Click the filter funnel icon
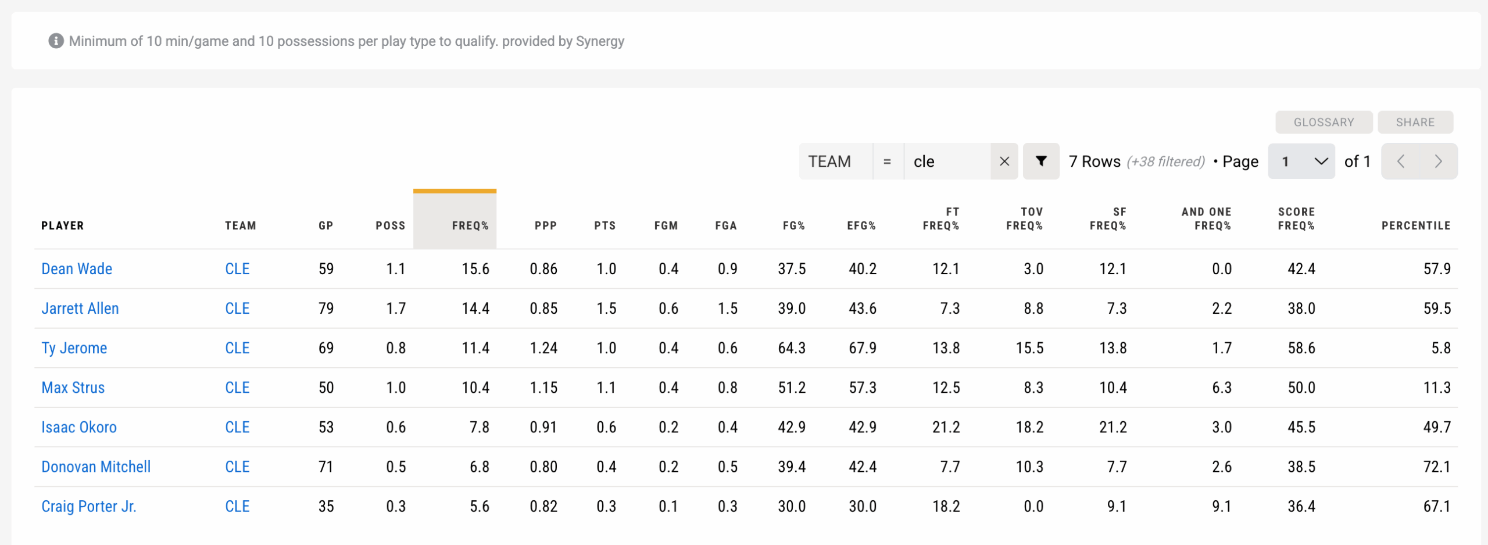This screenshot has height=545, width=1488. click(x=1041, y=161)
